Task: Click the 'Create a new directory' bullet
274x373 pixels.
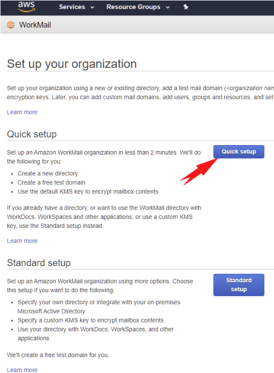Action: tap(47, 173)
